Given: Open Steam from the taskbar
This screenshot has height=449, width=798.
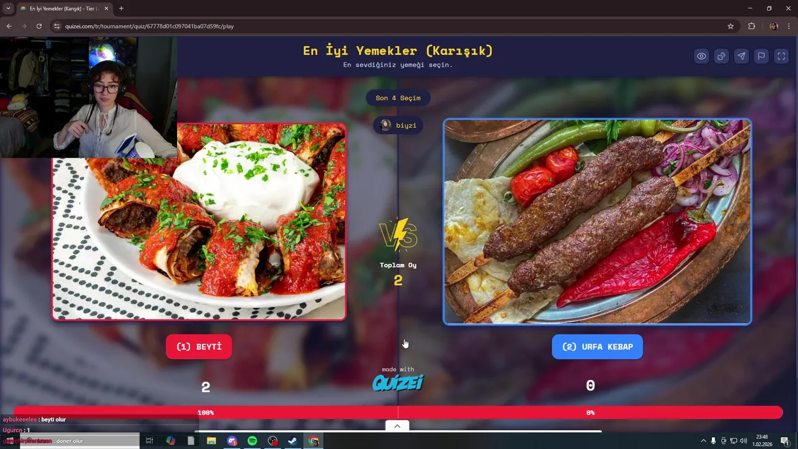Looking at the screenshot, I should 292,441.
